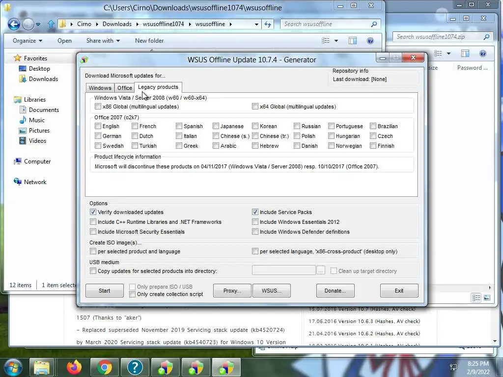Open the Help question mark taskbar icon
The height and width of the screenshot is (377, 503).
tap(135, 367)
